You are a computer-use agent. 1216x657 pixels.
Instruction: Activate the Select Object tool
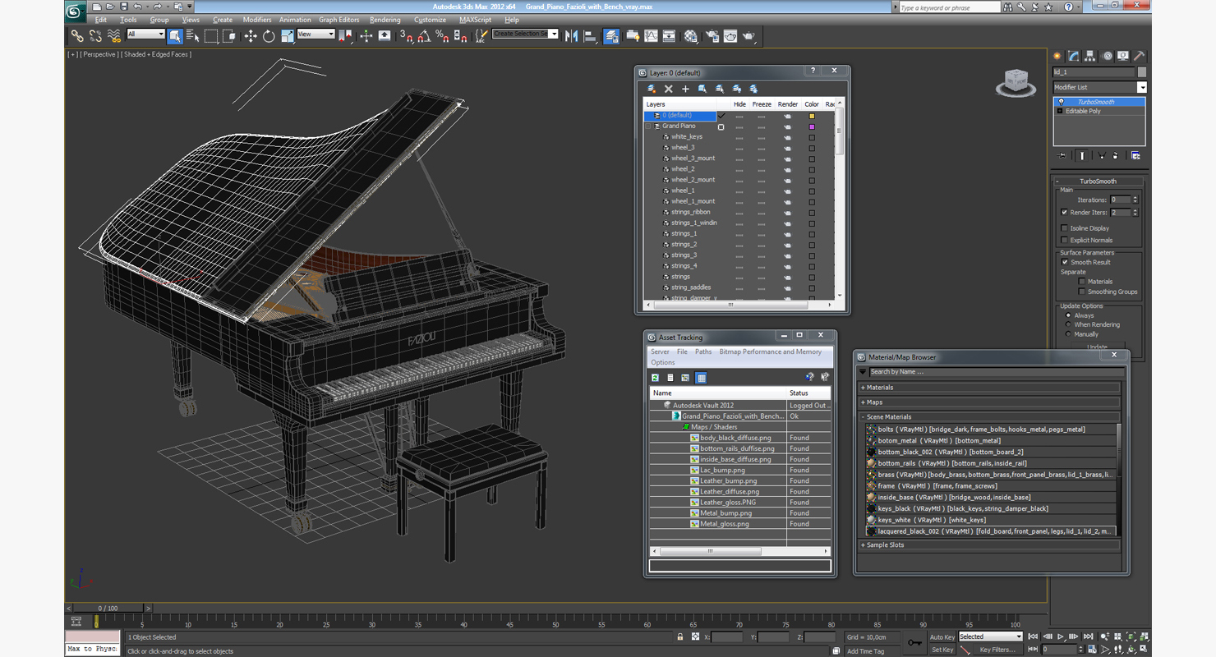point(175,35)
